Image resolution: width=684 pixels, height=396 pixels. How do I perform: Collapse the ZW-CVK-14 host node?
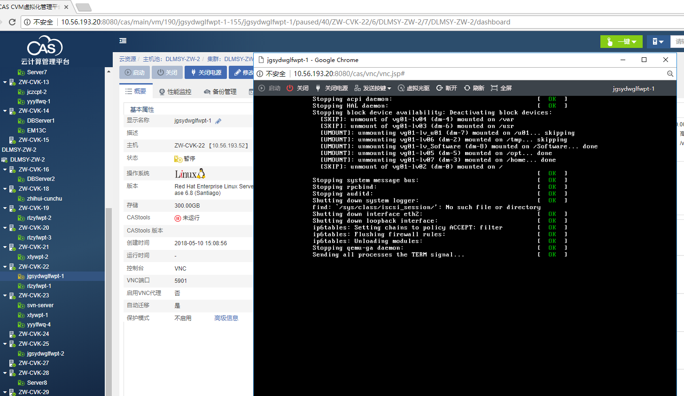5,111
